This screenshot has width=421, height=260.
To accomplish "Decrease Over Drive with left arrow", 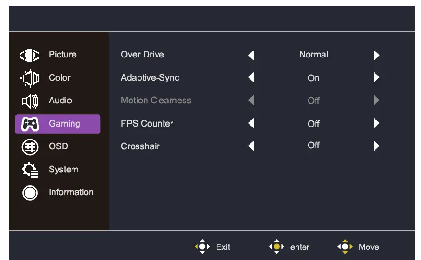I will 251,55.
